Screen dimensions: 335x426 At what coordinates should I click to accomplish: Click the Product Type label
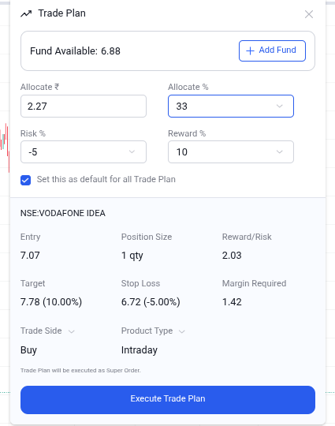[147, 331]
